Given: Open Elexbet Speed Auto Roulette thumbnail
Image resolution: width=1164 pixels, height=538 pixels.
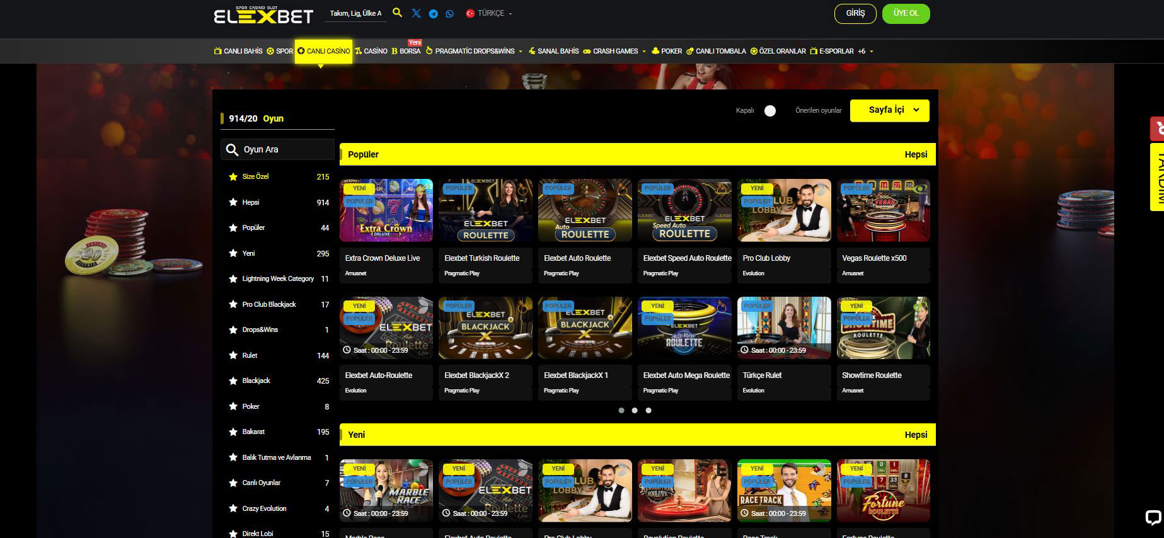Looking at the screenshot, I should point(684,210).
